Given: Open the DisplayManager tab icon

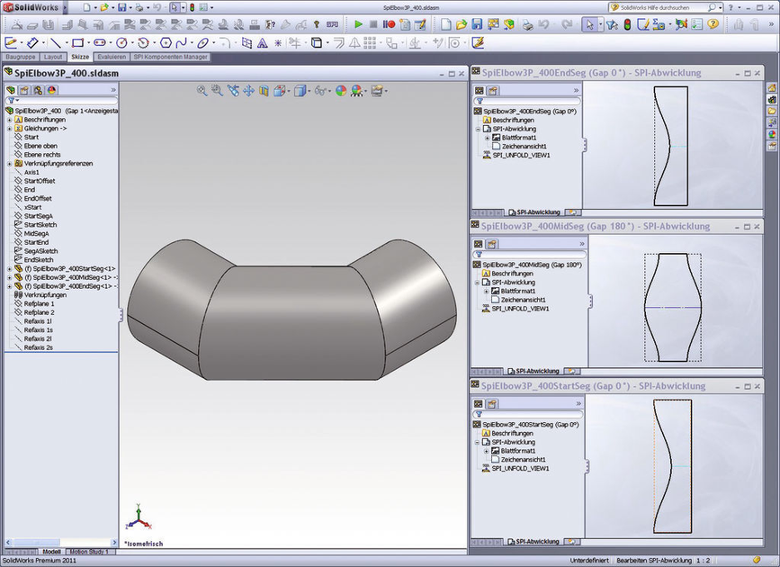Looking at the screenshot, I should pos(52,90).
